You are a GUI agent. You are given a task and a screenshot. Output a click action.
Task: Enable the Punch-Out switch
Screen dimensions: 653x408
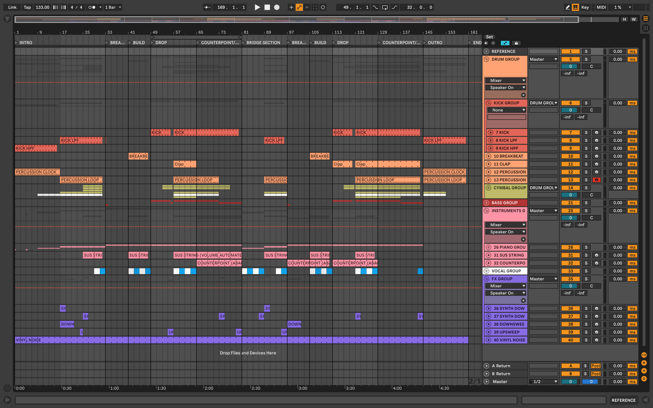click(x=394, y=7)
